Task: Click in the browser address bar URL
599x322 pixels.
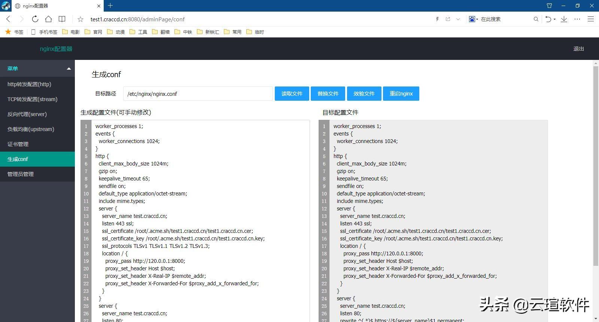Action: [x=137, y=19]
